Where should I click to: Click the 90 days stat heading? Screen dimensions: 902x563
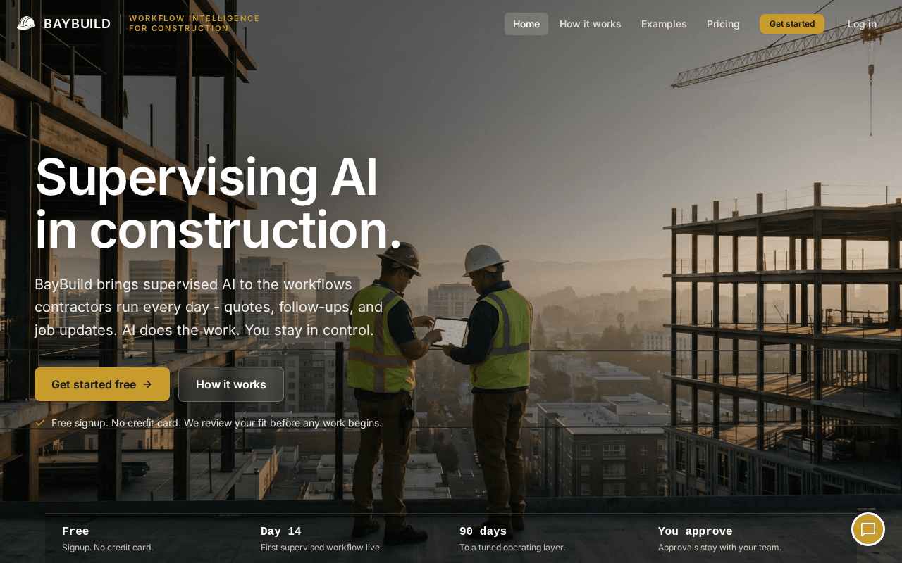[483, 531]
